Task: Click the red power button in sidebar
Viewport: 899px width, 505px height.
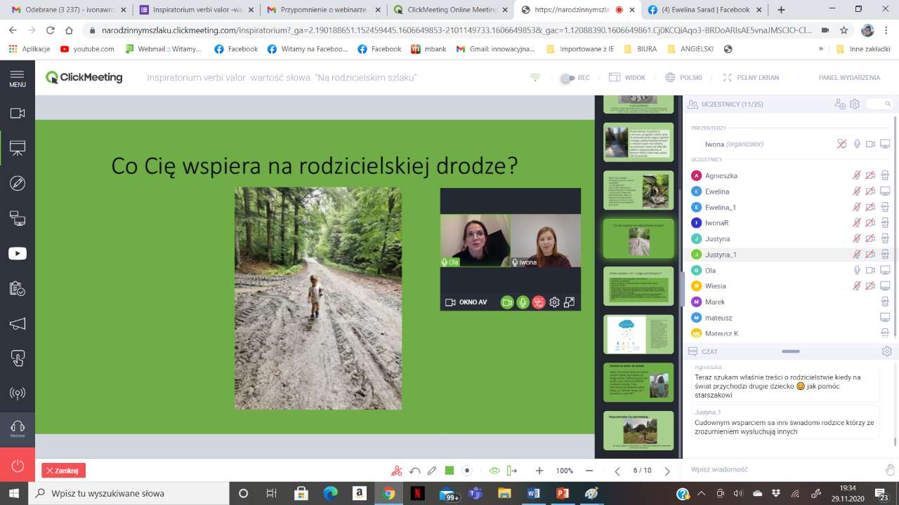Action: tap(18, 466)
